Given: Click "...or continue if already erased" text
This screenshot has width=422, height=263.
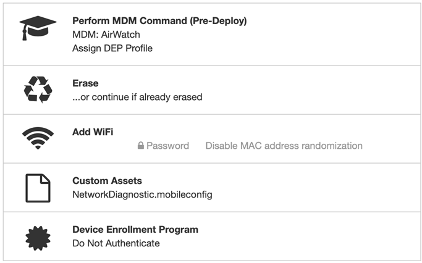Looking at the screenshot, I should coord(137,97).
